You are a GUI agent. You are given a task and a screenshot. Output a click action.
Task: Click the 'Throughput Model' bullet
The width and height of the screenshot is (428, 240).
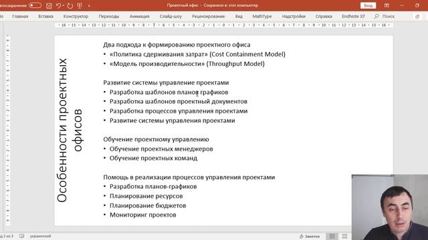[187, 64]
